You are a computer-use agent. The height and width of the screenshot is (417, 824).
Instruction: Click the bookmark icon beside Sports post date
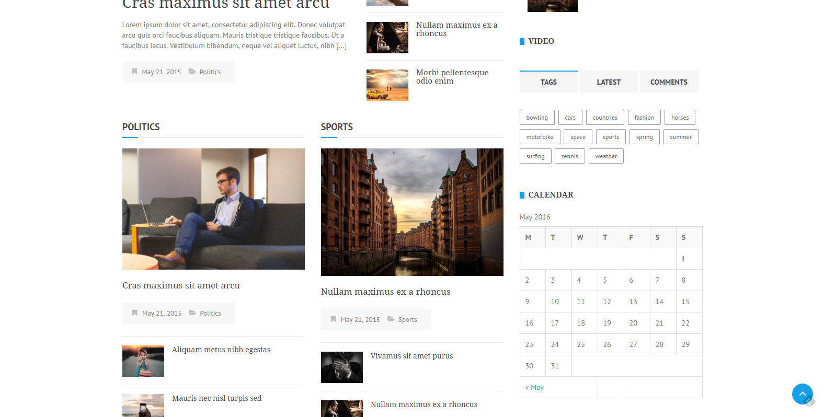[333, 319]
